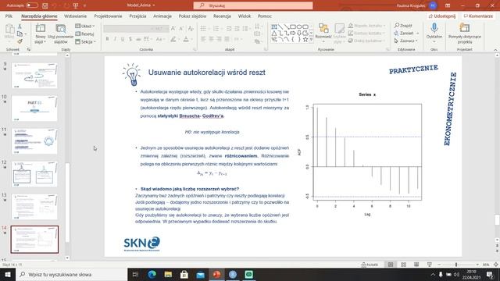Image resolution: width=500 pixels, height=281 pixels.
Task: Select the triangle shape in shapes gallery
Action: [274, 33]
